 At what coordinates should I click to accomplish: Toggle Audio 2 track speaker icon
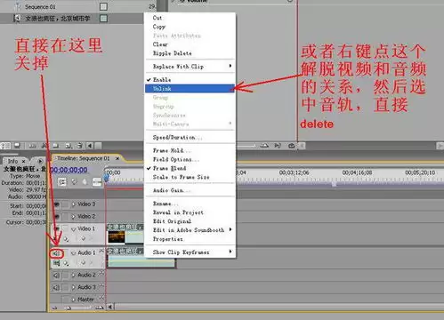(56, 276)
